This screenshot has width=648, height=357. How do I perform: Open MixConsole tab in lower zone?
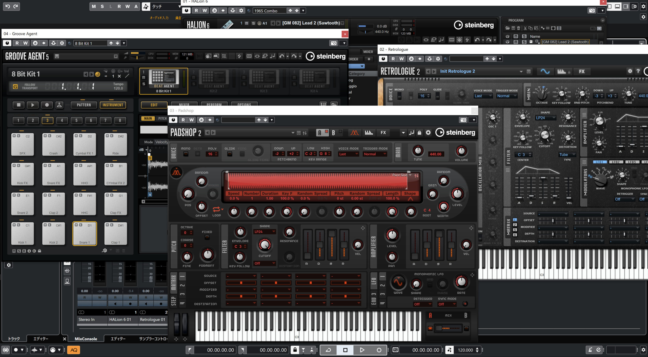[86, 339]
